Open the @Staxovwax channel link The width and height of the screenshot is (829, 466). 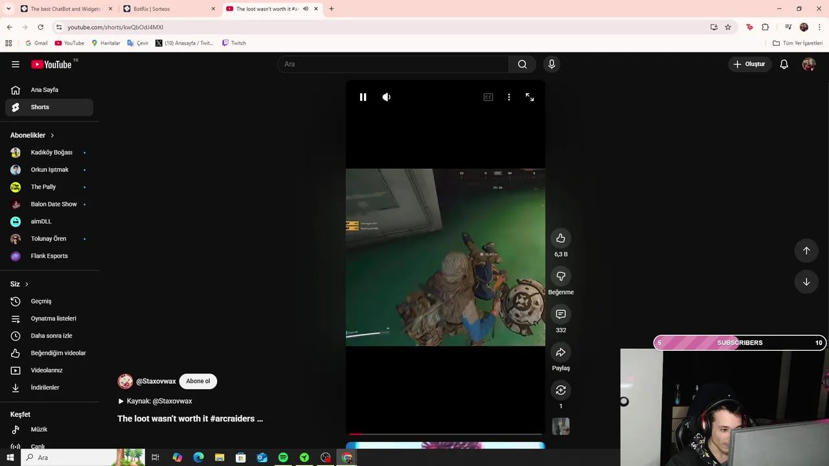point(156,381)
